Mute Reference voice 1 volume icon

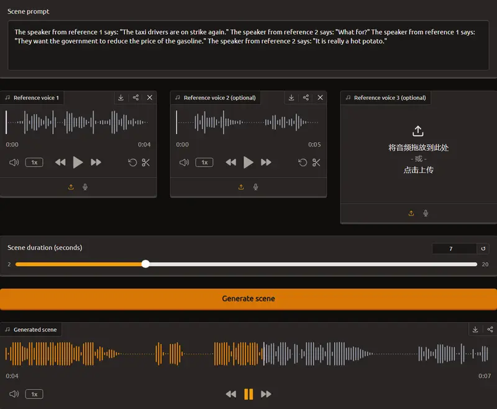[14, 163]
